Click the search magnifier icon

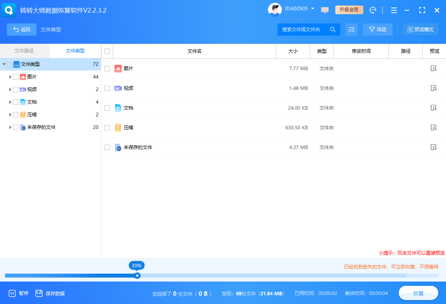333,30
